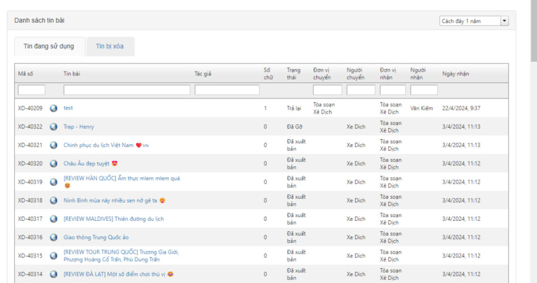Switch to the 'Tin bị xóa' tab

coord(110,46)
